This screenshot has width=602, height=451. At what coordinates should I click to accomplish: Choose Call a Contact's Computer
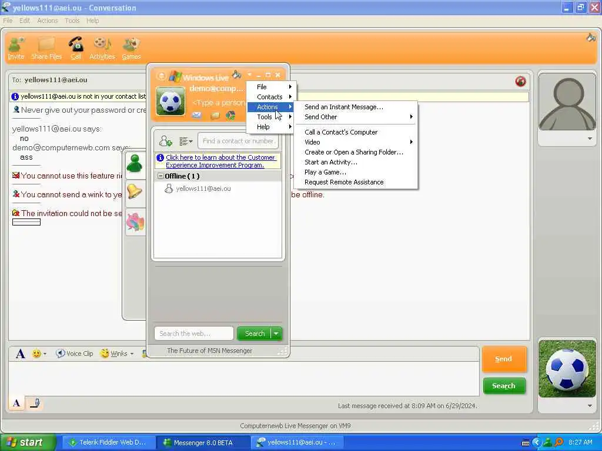click(x=356, y=132)
